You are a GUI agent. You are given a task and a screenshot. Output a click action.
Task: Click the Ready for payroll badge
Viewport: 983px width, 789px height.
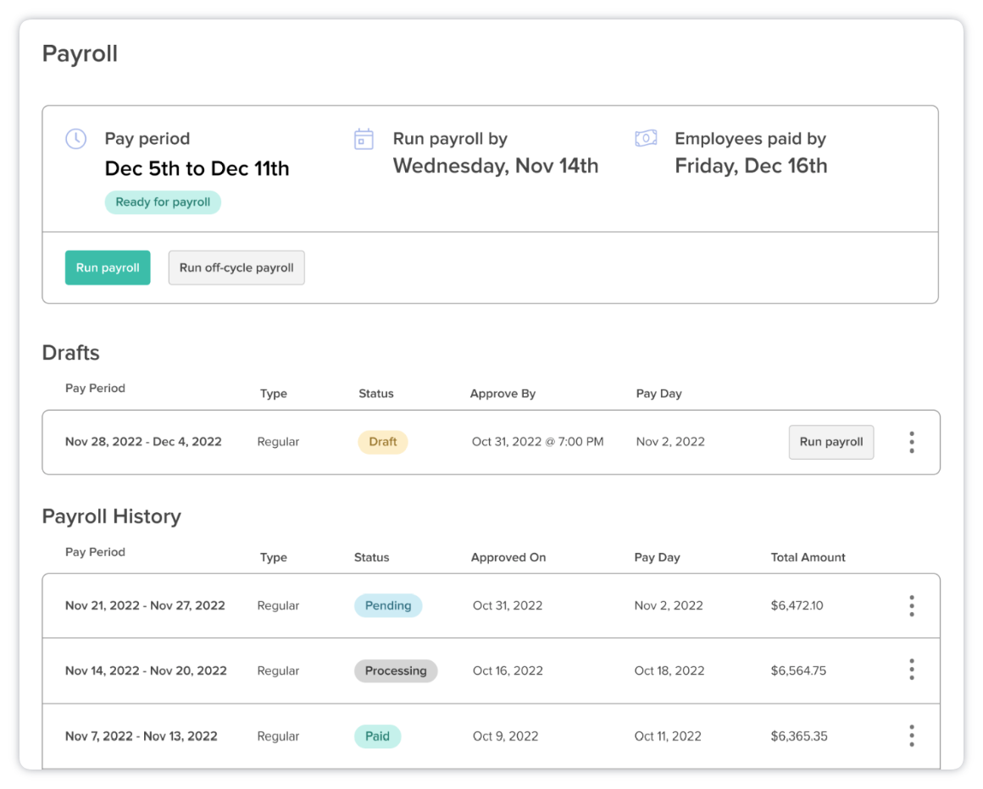(163, 202)
